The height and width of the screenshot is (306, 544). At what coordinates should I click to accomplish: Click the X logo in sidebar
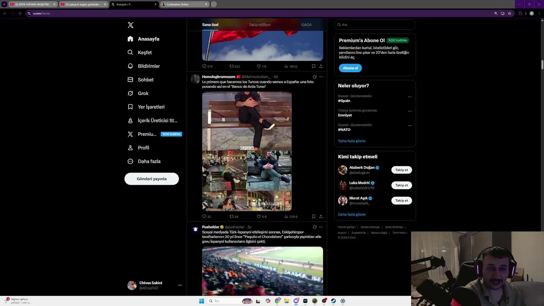[130, 25]
